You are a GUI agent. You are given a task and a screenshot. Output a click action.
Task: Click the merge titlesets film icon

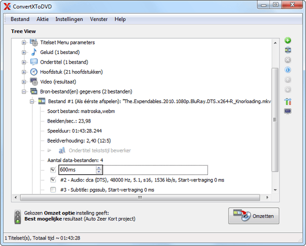(287, 50)
